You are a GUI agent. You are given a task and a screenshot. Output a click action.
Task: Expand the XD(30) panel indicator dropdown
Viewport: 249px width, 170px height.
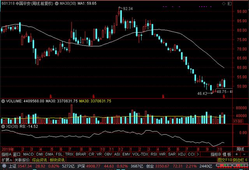tap(3, 126)
